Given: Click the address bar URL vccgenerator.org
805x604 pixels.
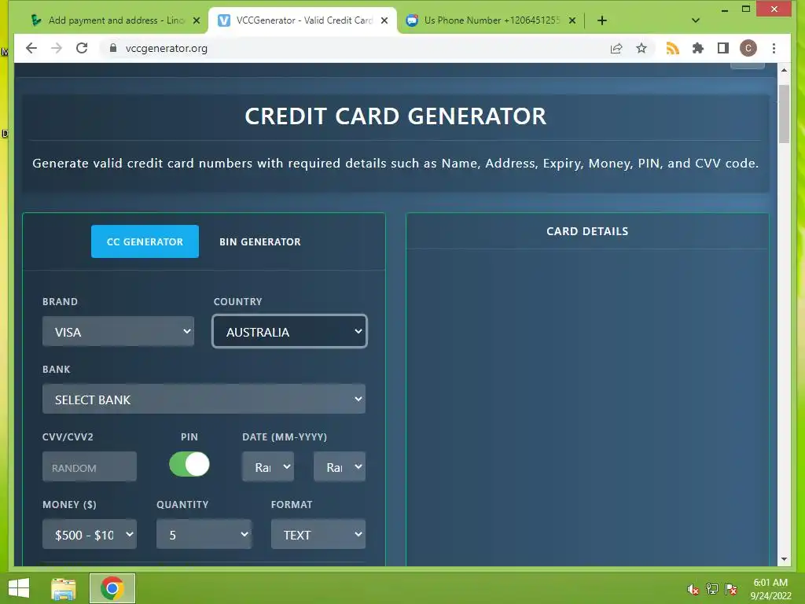Looking at the screenshot, I should [167, 48].
